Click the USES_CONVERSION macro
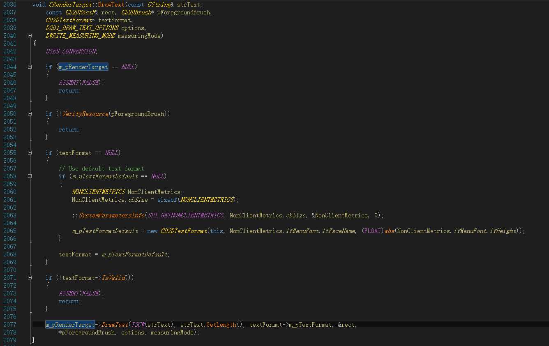Viewport: 549px width, 346px height. pos(71,51)
